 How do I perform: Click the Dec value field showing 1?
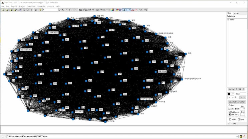point(242,114)
